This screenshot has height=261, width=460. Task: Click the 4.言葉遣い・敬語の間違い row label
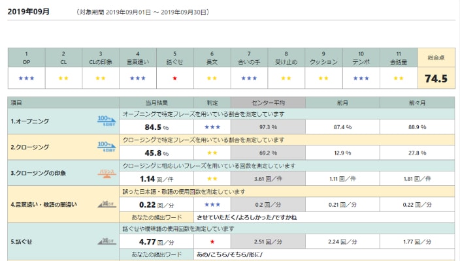pos(44,204)
